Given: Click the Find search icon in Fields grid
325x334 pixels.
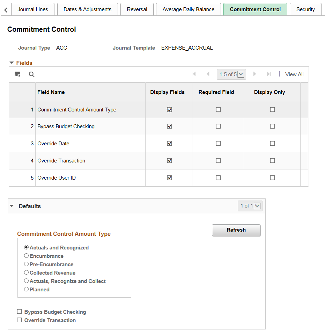Looking at the screenshot, I should click(x=31, y=74).
